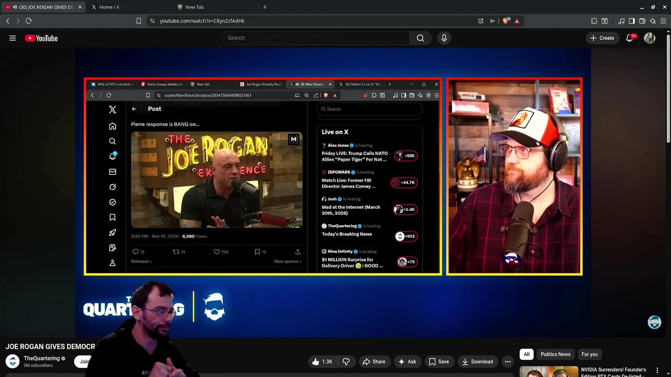Go back with the browser back arrow
The height and width of the screenshot is (377, 671).
7,21
